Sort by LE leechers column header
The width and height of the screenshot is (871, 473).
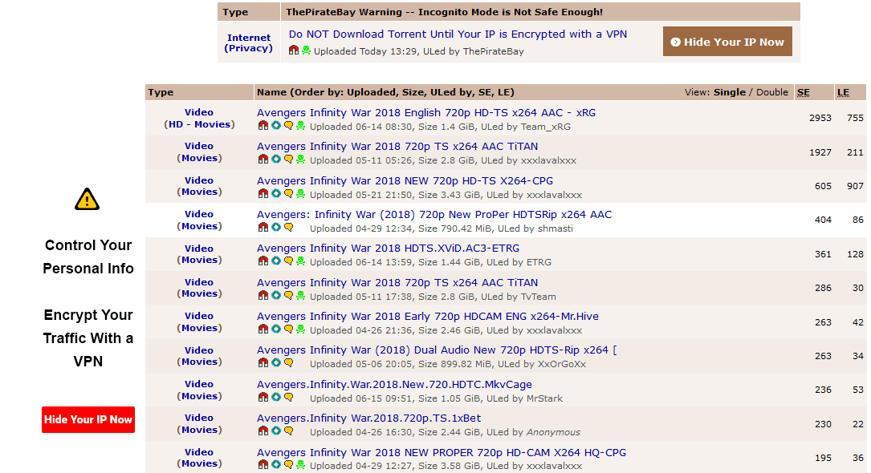[843, 92]
